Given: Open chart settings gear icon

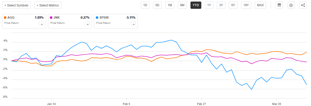Looking at the screenshot, I should 291,5.
